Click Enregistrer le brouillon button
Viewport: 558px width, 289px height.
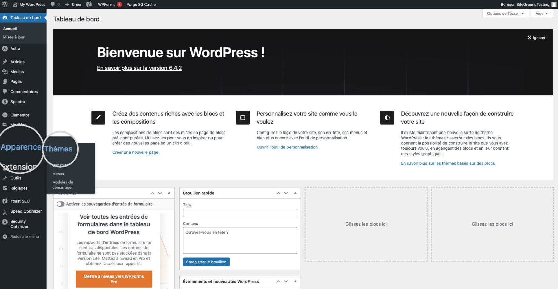[x=206, y=262]
